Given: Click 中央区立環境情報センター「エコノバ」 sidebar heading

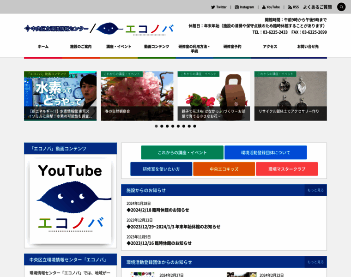Looking at the screenshot, I should [71, 259].
